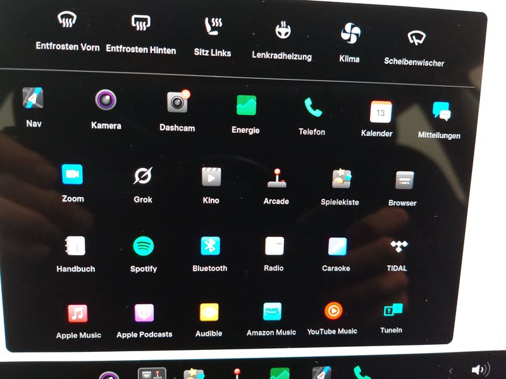Image resolution: width=506 pixels, height=379 pixels.
Task: Open the Nav app
Action: pyautogui.click(x=33, y=98)
